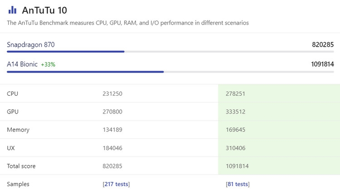
Task: Open the Snapdragon 870 link
Action: pos(31,45)
